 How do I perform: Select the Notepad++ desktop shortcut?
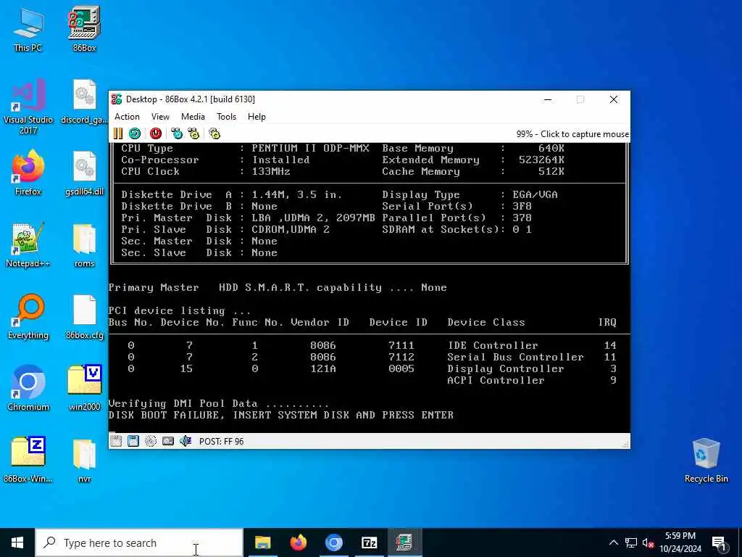tap(28, 245)
